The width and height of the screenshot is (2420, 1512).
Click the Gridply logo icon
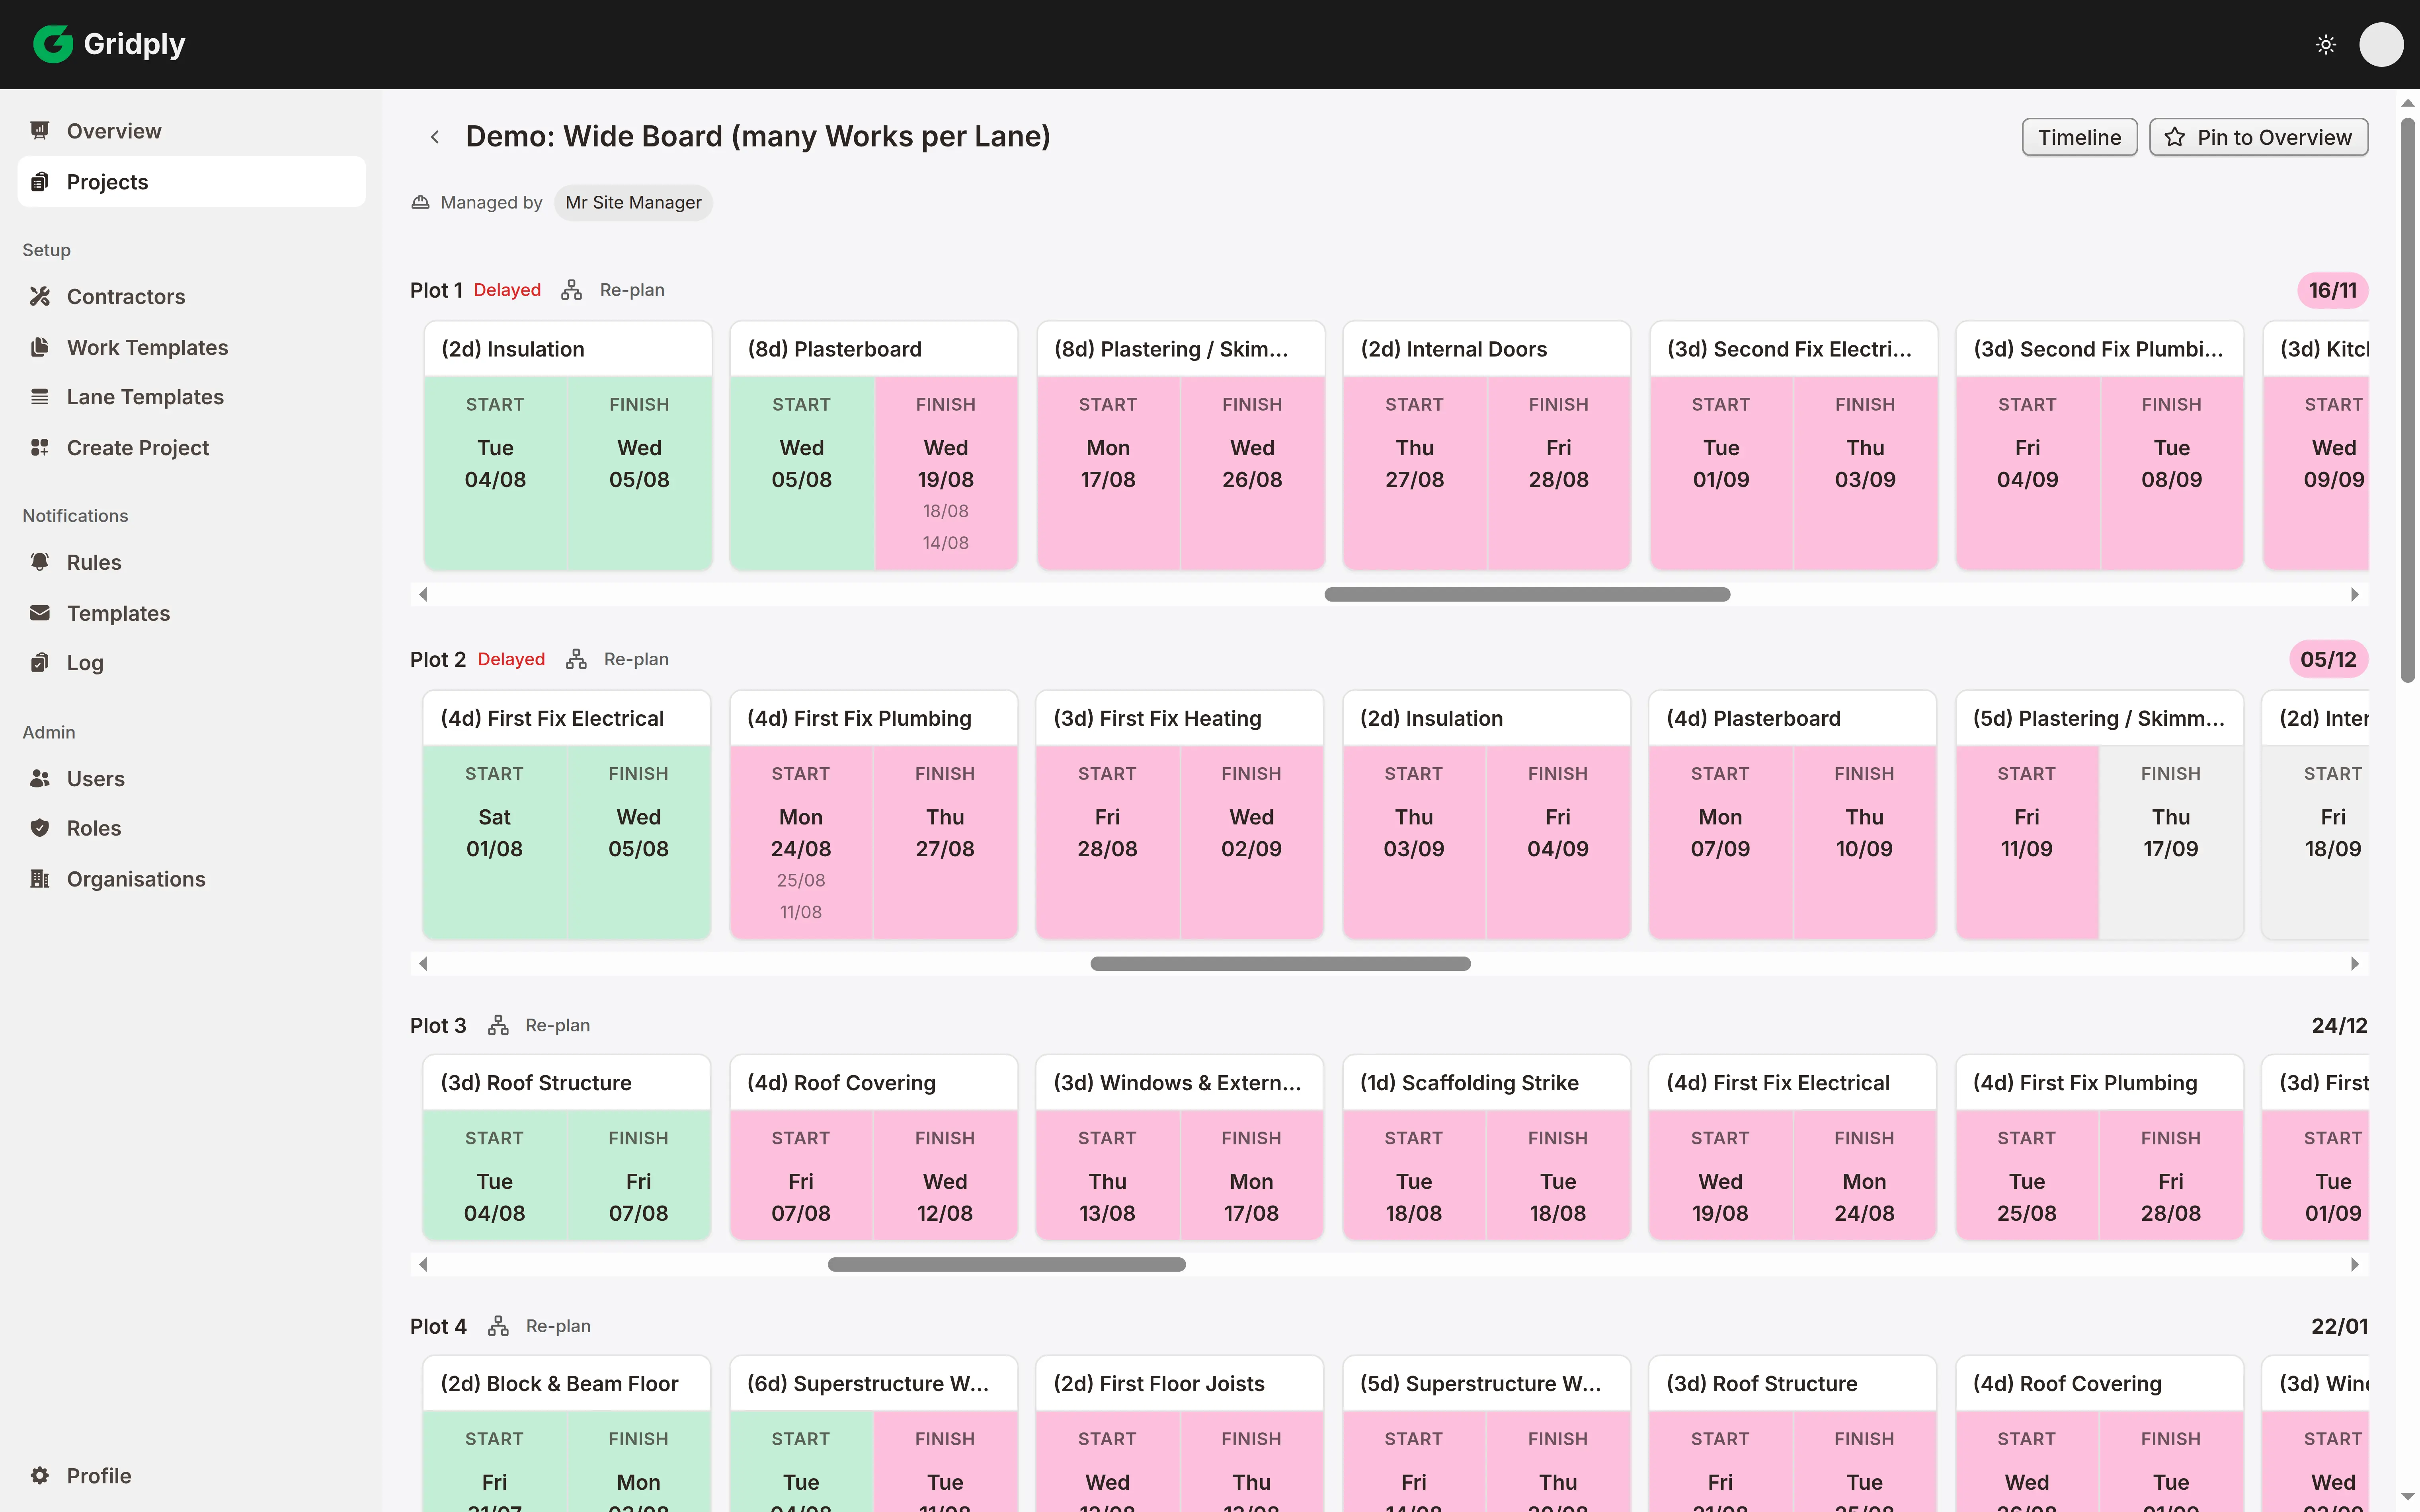[x=53, y=44]
